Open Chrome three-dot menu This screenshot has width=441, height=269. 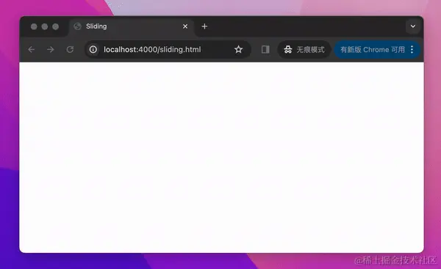[x=412, y=50]
